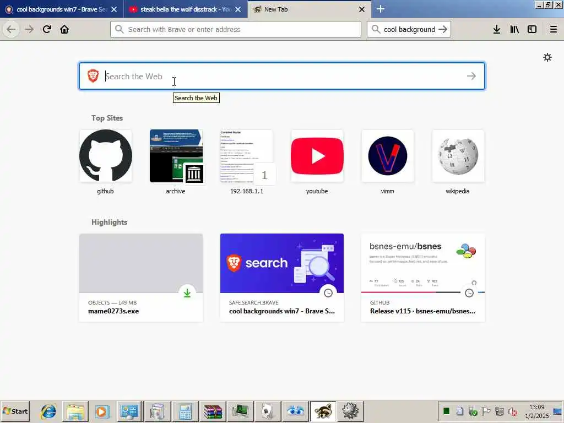Open the github top site
Viewport: 564px width, 423px height.
tap(105, 162)
